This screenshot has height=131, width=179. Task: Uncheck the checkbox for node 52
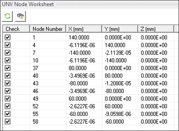pos(8,106)
